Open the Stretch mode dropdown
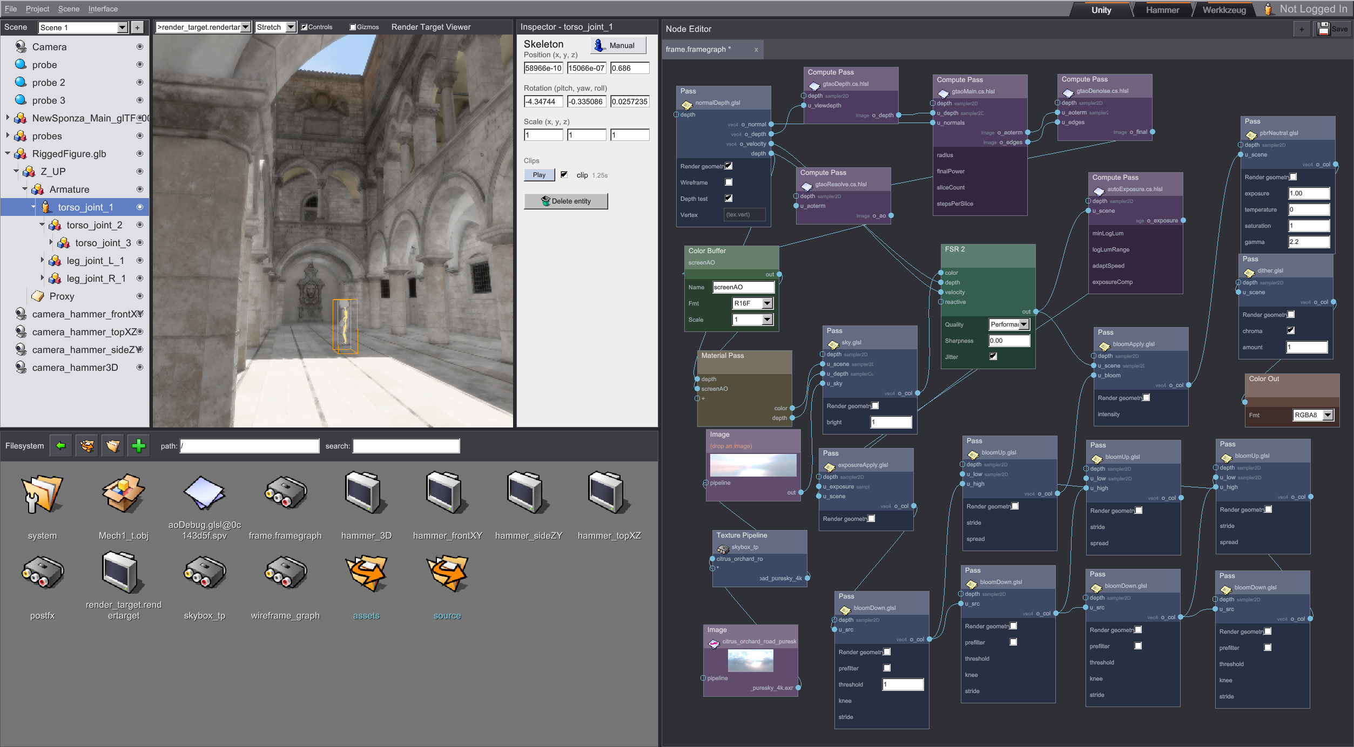The image size is (1354, 747). 275,27
